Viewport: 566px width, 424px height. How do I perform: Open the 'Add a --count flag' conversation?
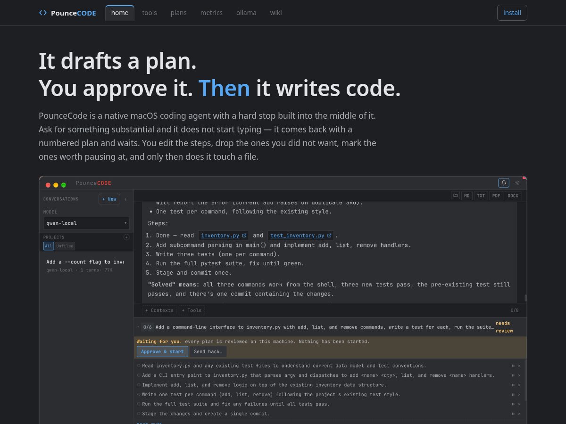coord(86,266)
